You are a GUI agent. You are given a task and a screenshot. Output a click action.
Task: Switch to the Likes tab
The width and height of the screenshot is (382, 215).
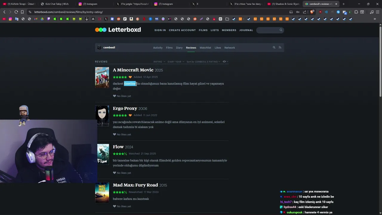click(x=218, y=48)
